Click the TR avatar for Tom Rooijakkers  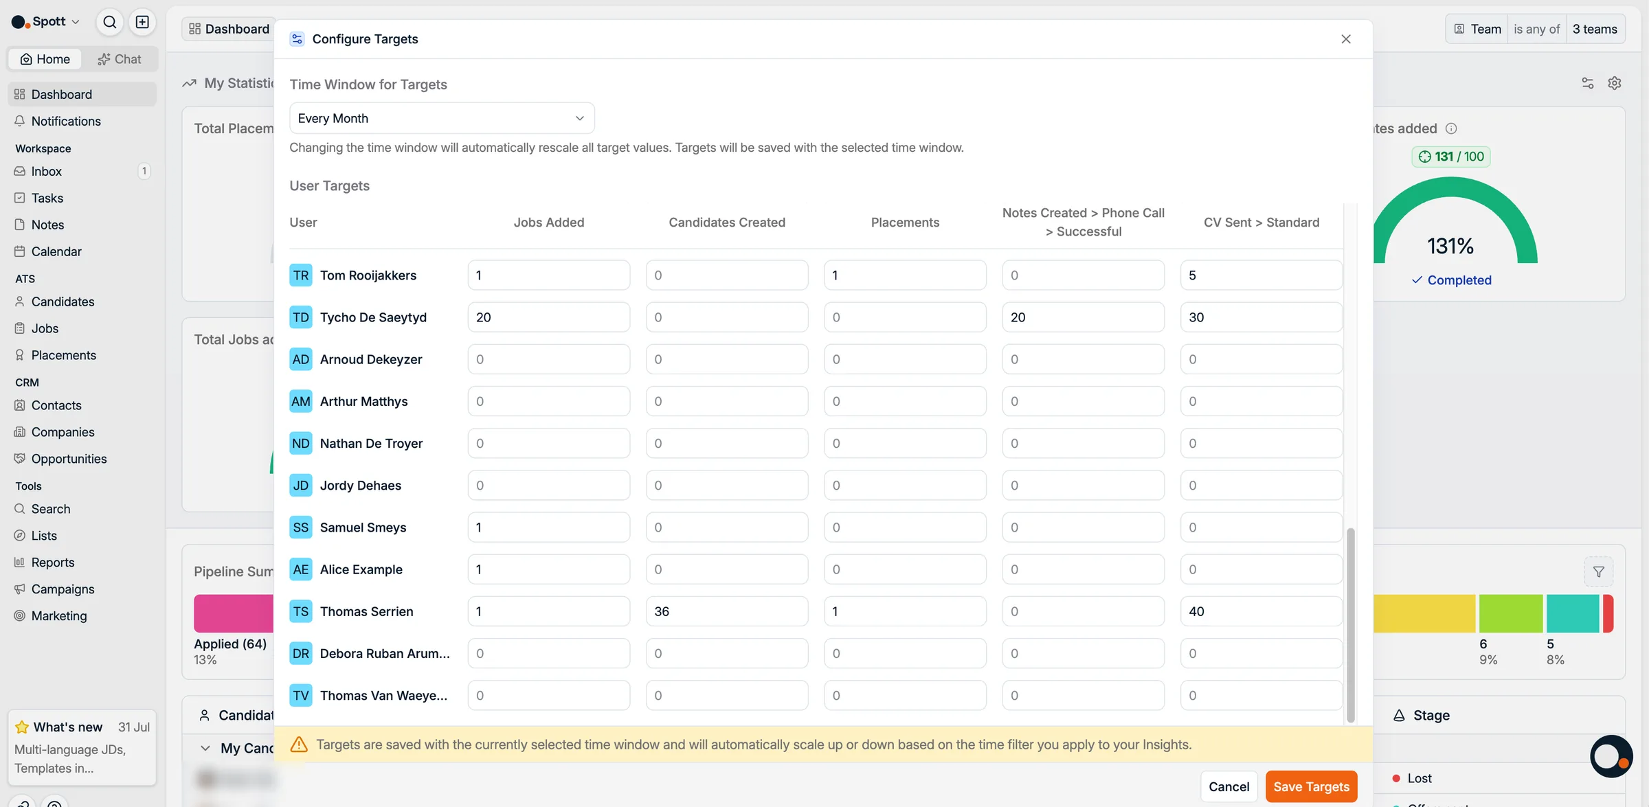point(301,275)
